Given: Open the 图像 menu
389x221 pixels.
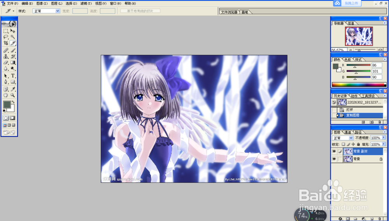Looking at the screenshot, I should [x=42, y=4].
